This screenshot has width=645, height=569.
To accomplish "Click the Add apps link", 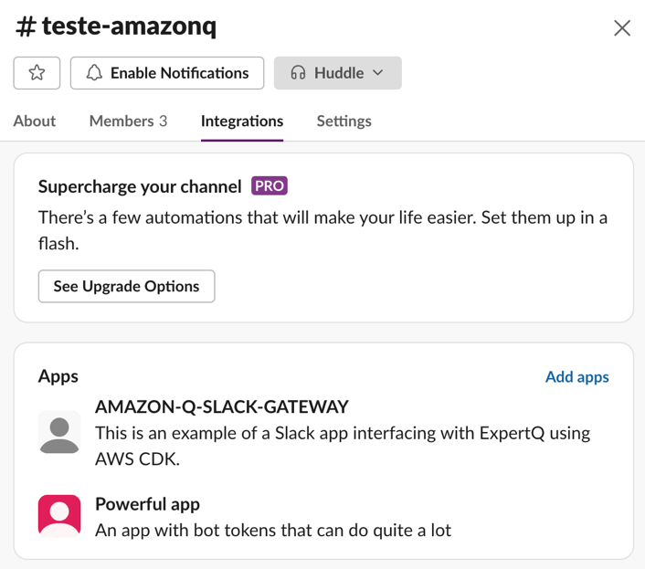I will pyautogui.click(x=576, y=376).
